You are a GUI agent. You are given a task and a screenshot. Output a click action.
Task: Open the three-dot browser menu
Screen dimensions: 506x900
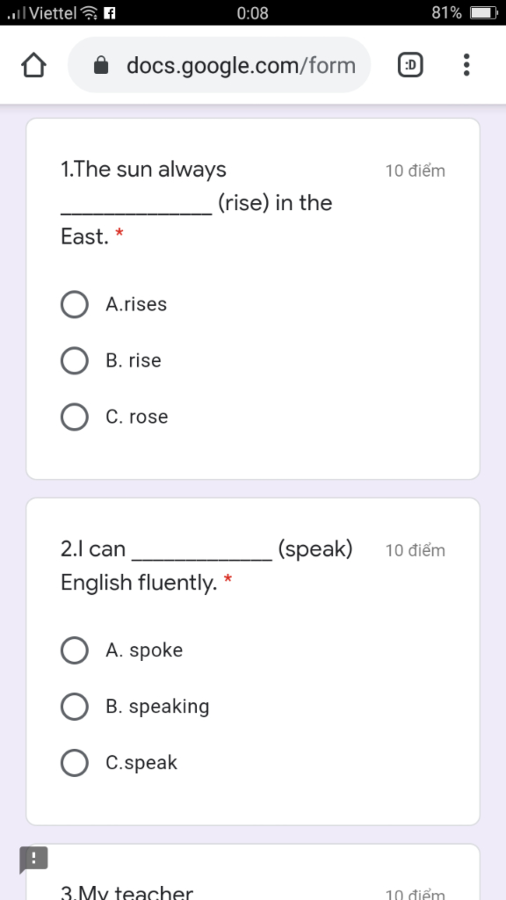point(466,65)
